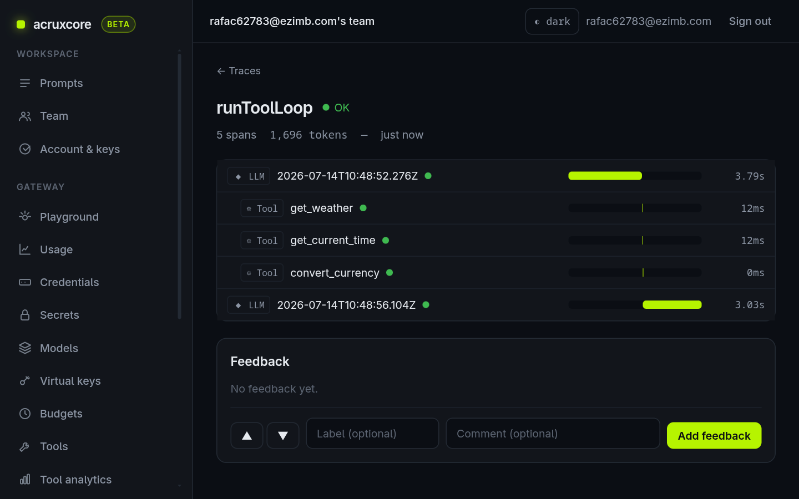Screen dimensions: 799x499
Task: Focus the Comment (optional) field
Action: click(x=553, y=434)
